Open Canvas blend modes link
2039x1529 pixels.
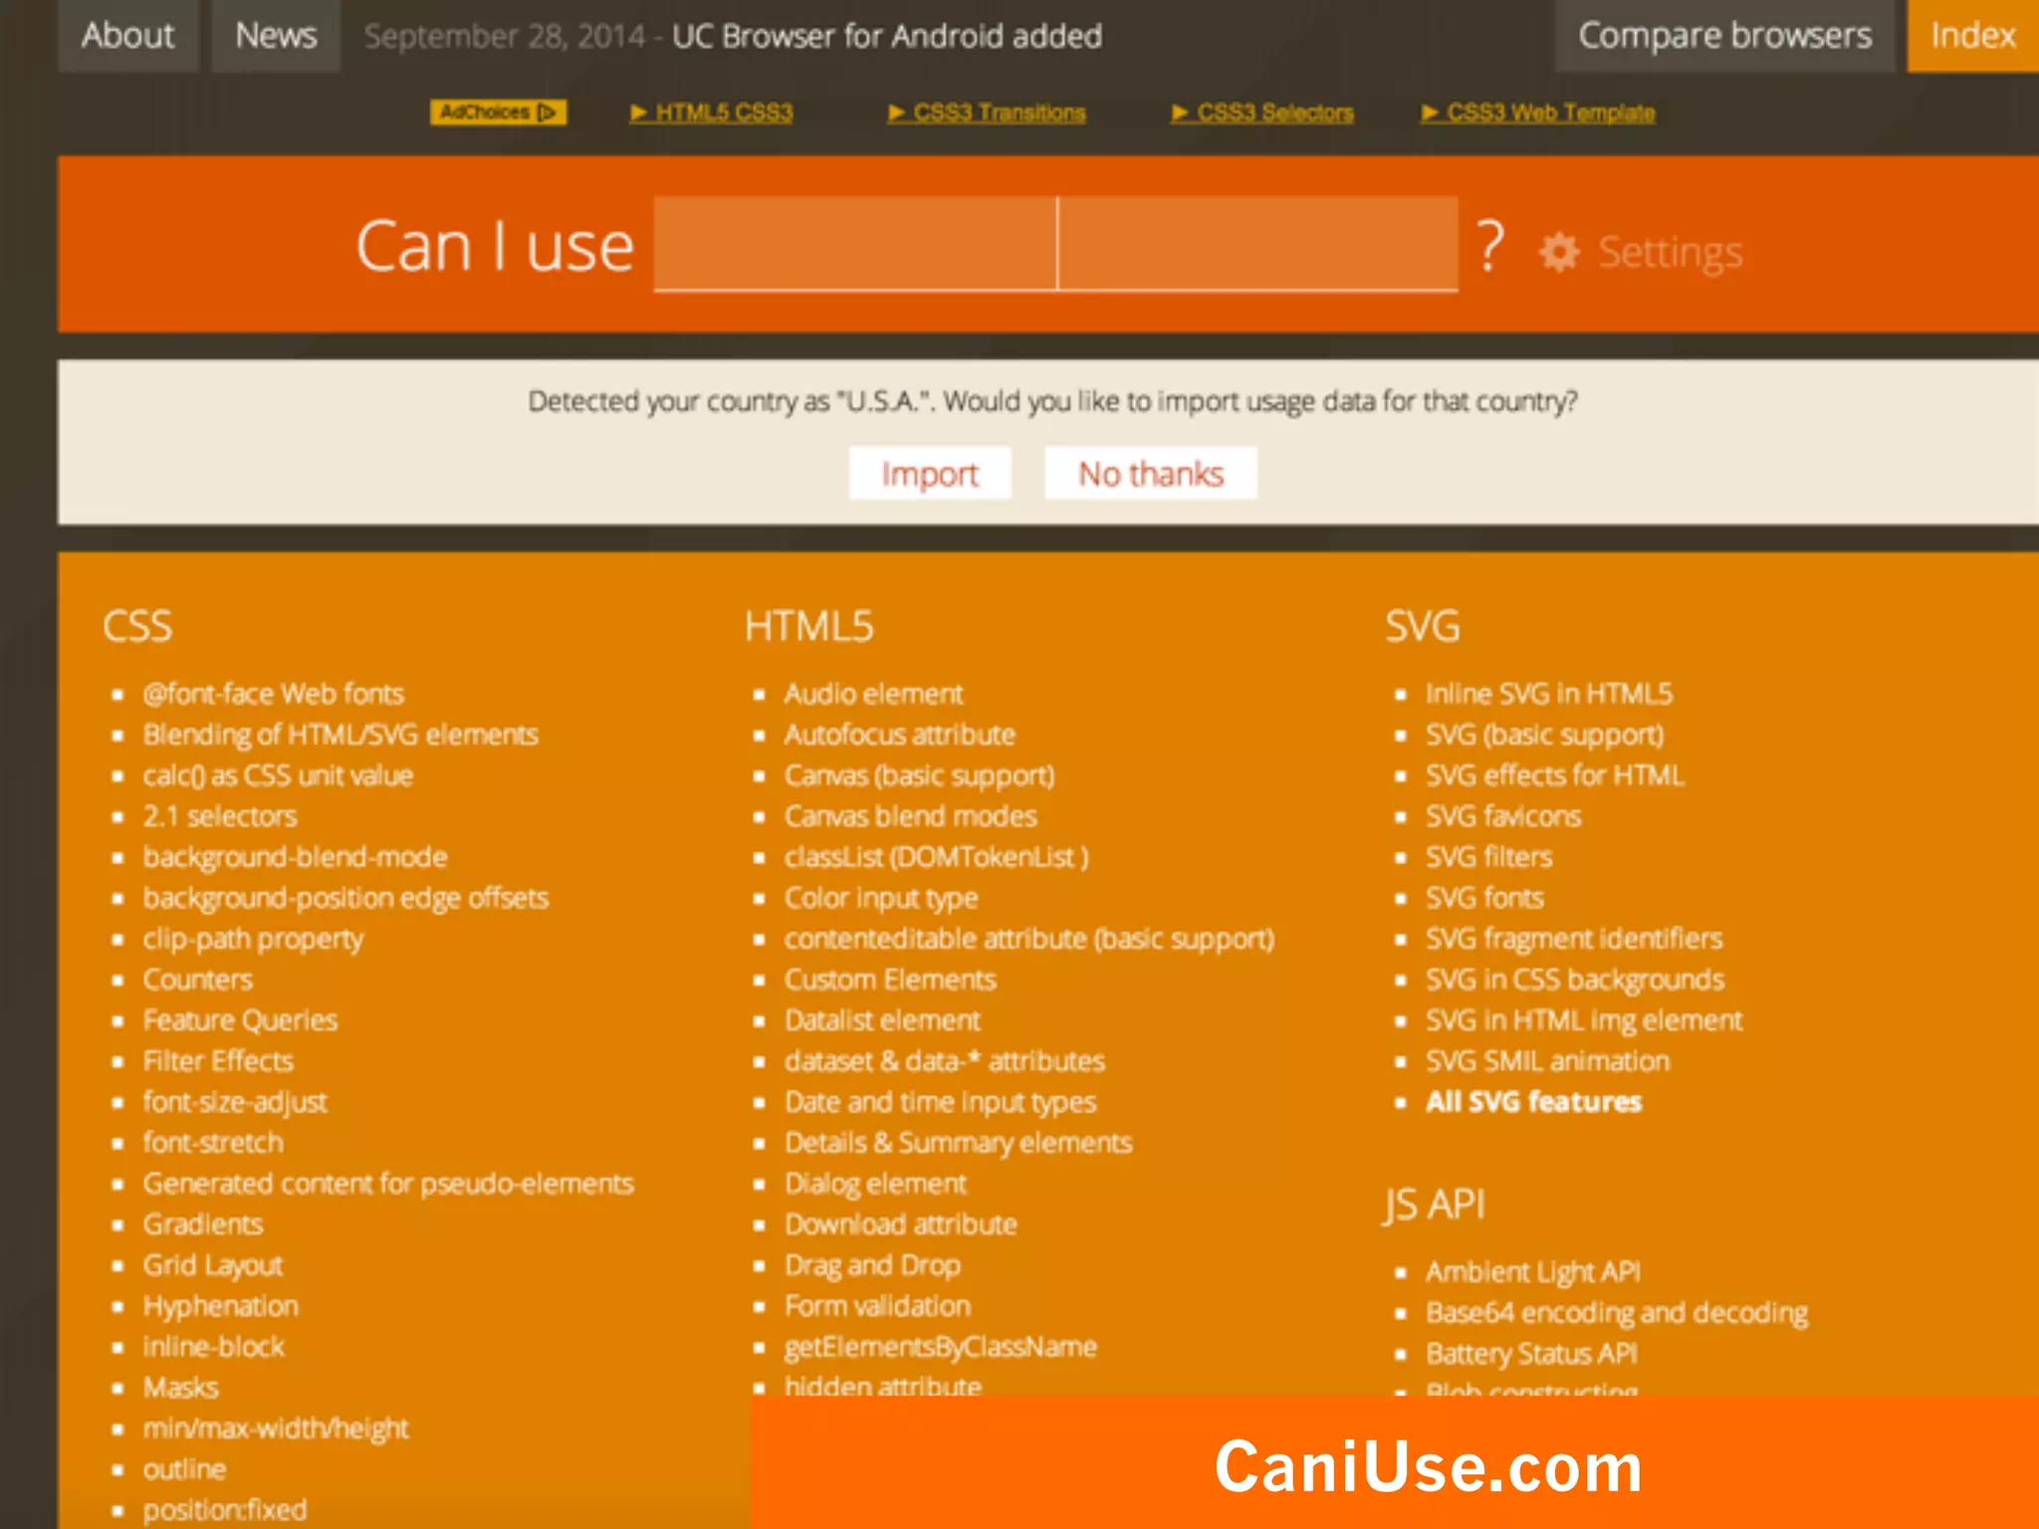pyautogui.click(x=910, y=816)
